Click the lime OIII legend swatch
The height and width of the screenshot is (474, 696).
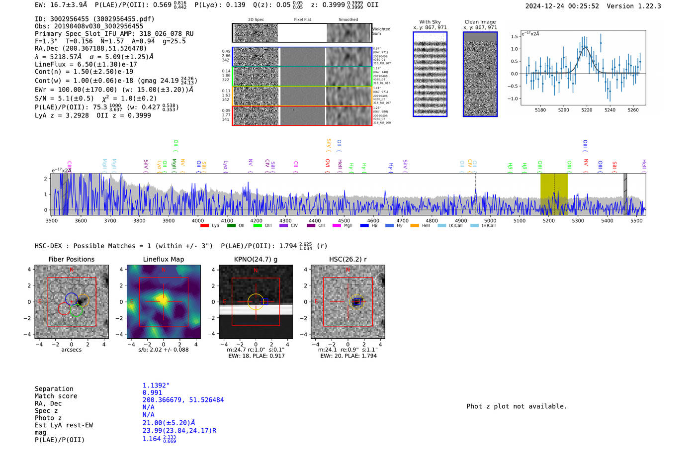click(x=257, y=226)
